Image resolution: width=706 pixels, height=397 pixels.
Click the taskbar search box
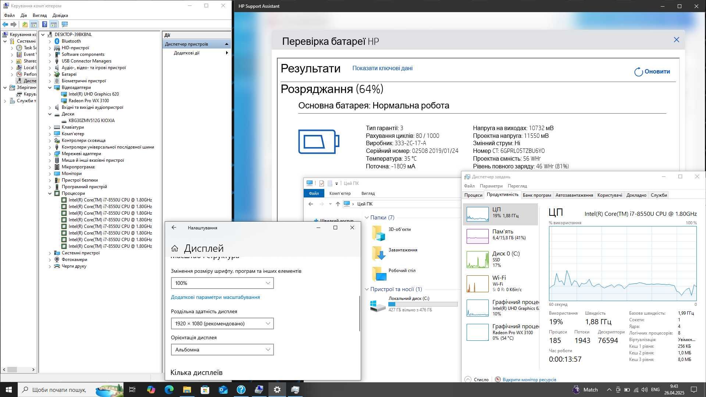(71, 390)
